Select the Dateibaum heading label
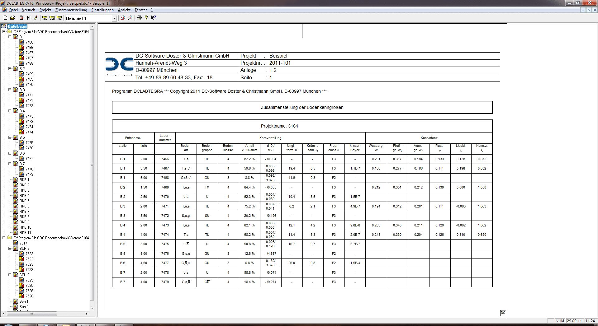This screenshot has height=326, width=598. coord(17,26)
